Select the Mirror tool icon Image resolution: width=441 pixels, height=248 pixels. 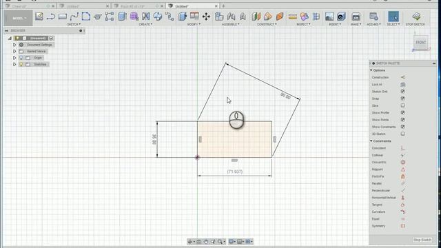click(146, 17)
